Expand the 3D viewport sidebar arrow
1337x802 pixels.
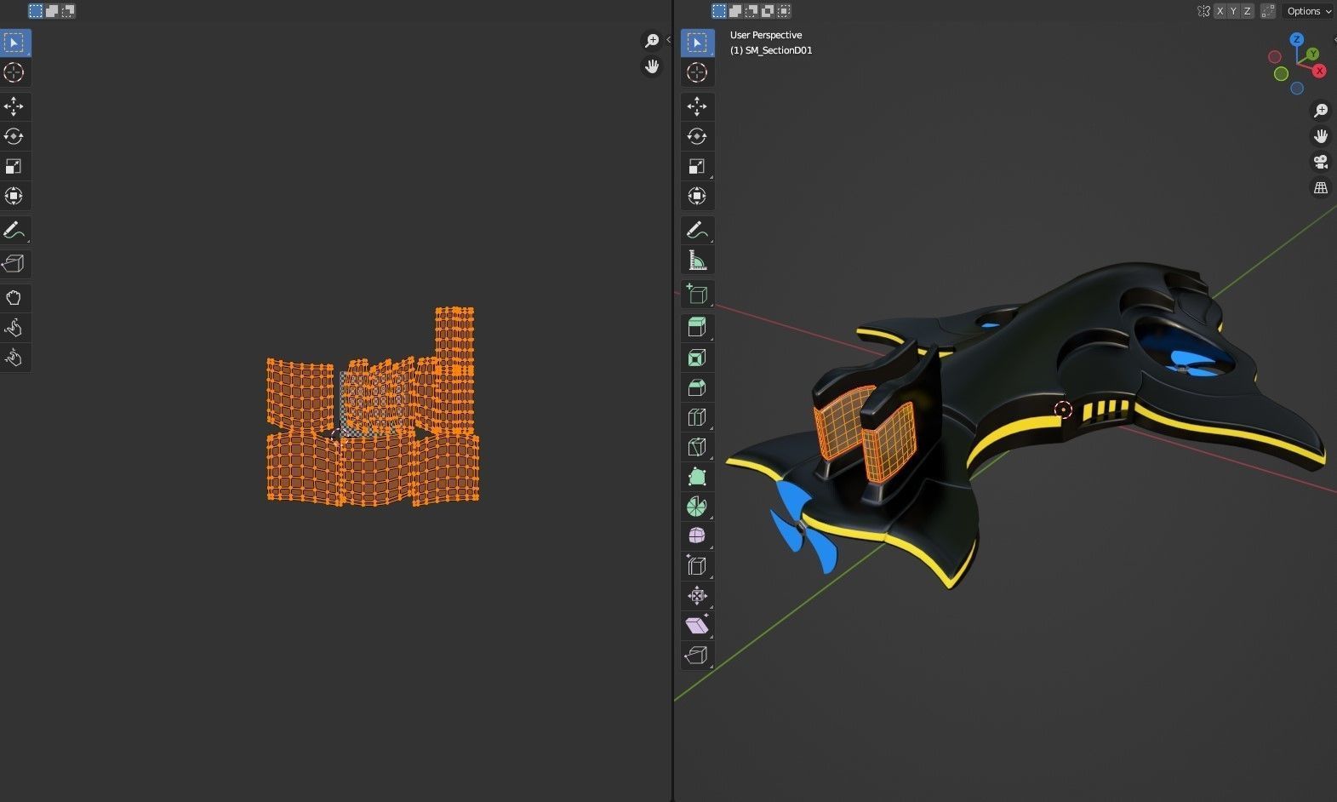coord(1334,39)
